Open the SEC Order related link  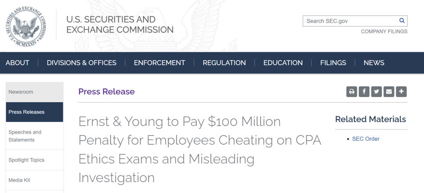366,139
